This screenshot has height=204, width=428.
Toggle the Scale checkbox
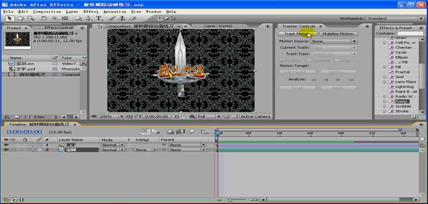point(337,61)
